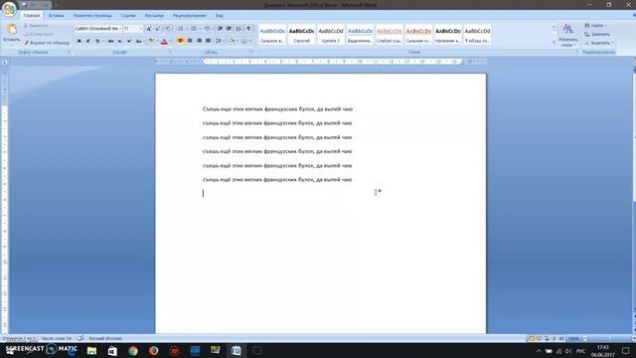The width and height of the screenshot is (636, 358).
Task: Click the Заменить replace button
Action: click(597, 34)
